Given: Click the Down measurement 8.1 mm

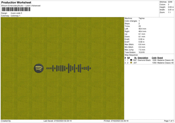Looking at the screenshot, I should [x=142, y=37].
